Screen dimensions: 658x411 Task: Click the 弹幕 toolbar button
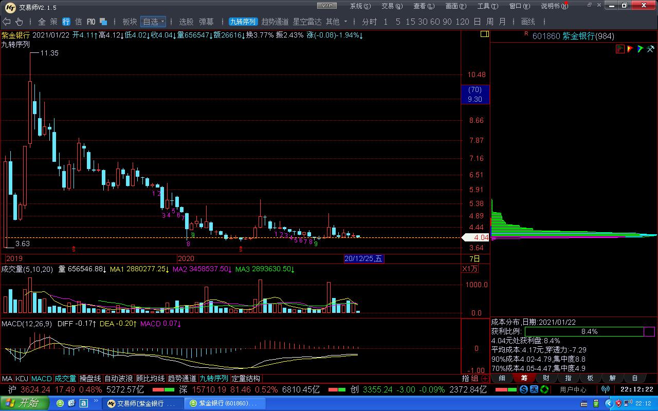coord(206,22)
